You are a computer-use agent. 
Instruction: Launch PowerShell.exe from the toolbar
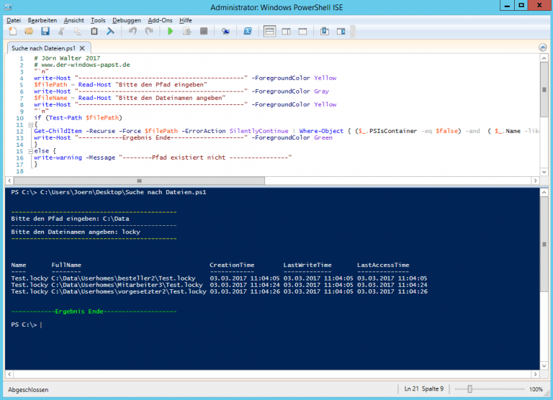click(x=247, y=32)
